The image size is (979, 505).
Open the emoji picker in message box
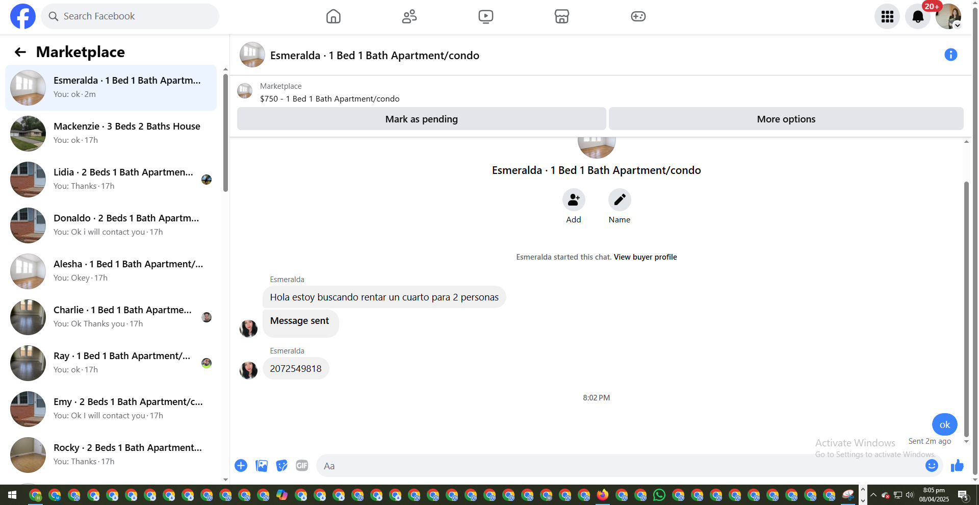click(x=932, y=465)
